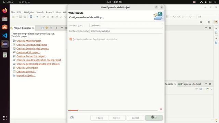This screenshot has height=123, width=219.
Task: Click Show Applications grid in dock
Action: click(x=5, y=118)
